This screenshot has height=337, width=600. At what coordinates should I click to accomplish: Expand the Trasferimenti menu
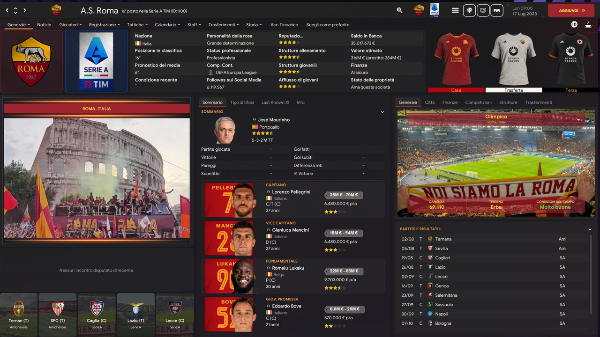click(224, 25)
